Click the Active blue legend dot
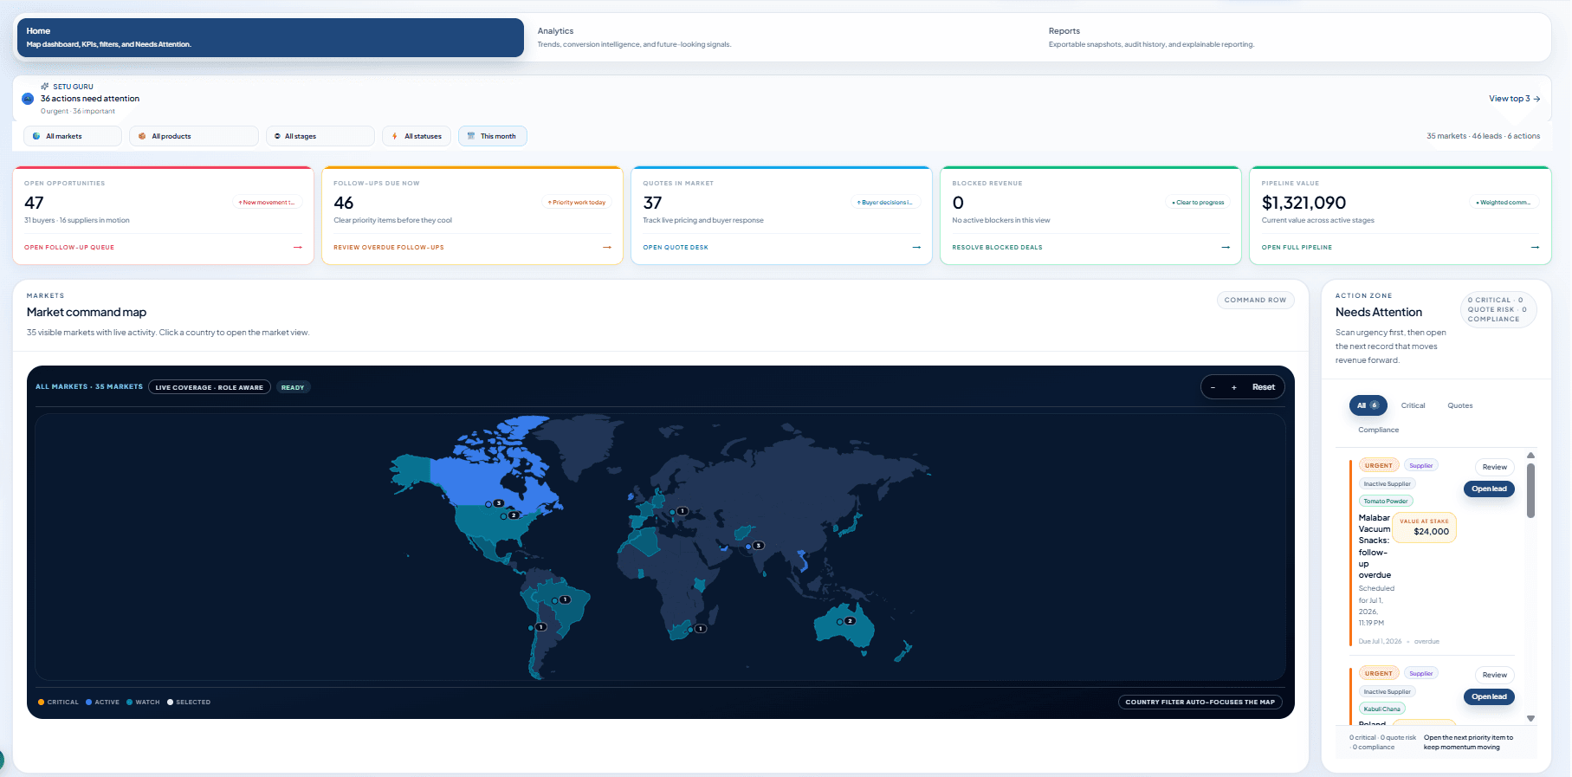Viewport: 1572px width, 777px height. coord(88,703)
